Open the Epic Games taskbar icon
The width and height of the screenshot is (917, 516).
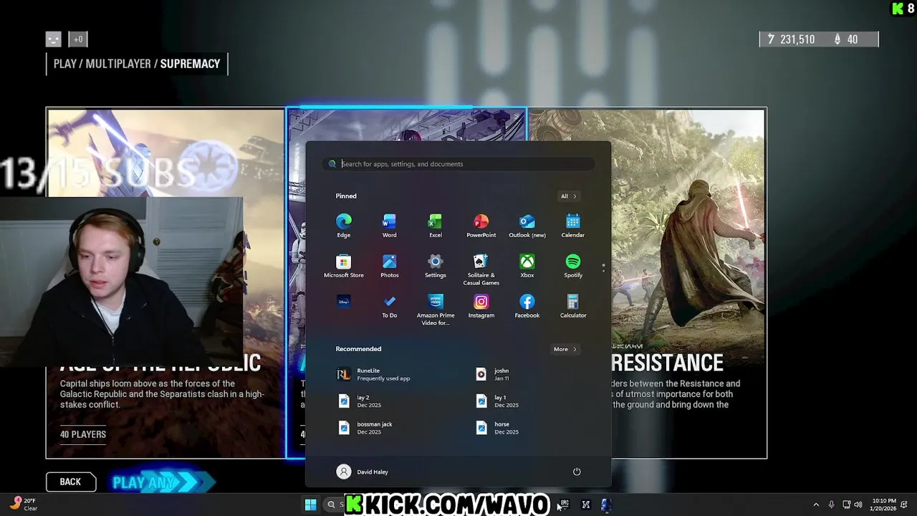565,505
